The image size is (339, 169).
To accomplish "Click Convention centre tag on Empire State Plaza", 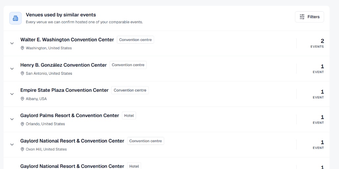I will click(130, 90).
